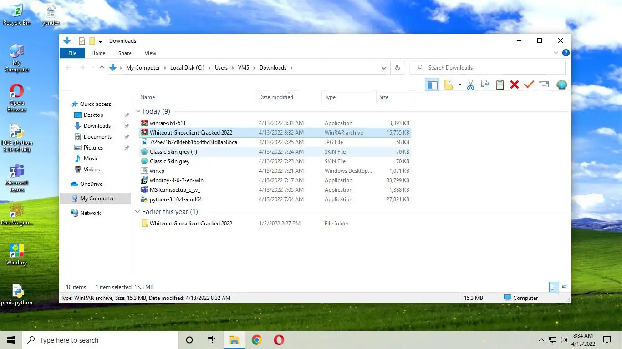Open the File menu tab
This screenshot has width=622, height=349.
(x=72, y=53)
